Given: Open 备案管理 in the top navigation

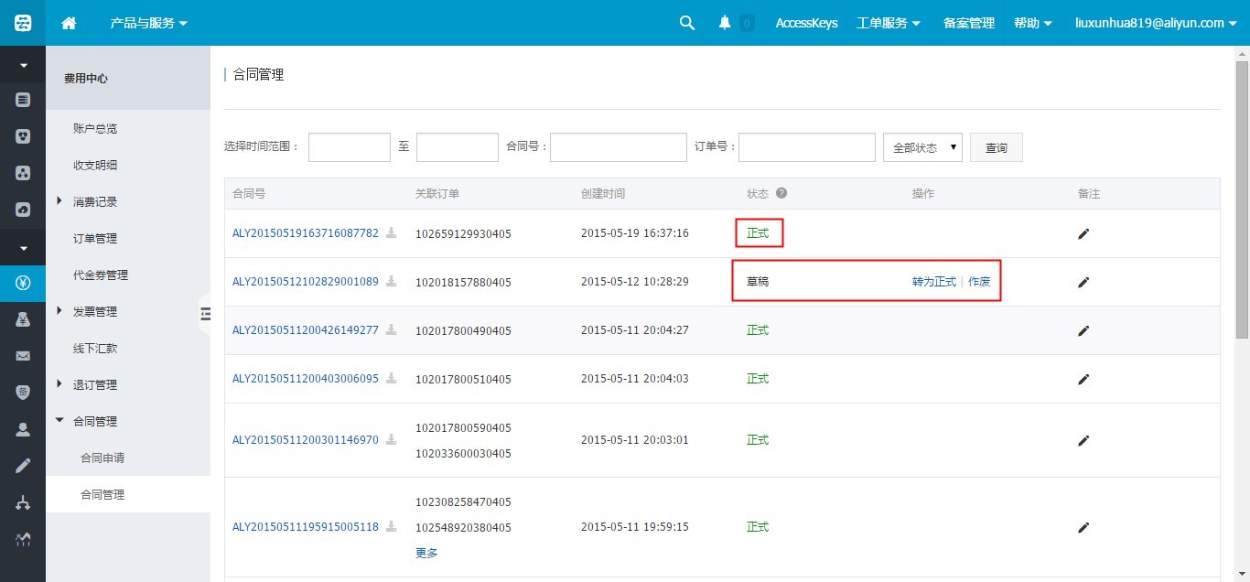Looking at the screenshot, I should 968,23.
